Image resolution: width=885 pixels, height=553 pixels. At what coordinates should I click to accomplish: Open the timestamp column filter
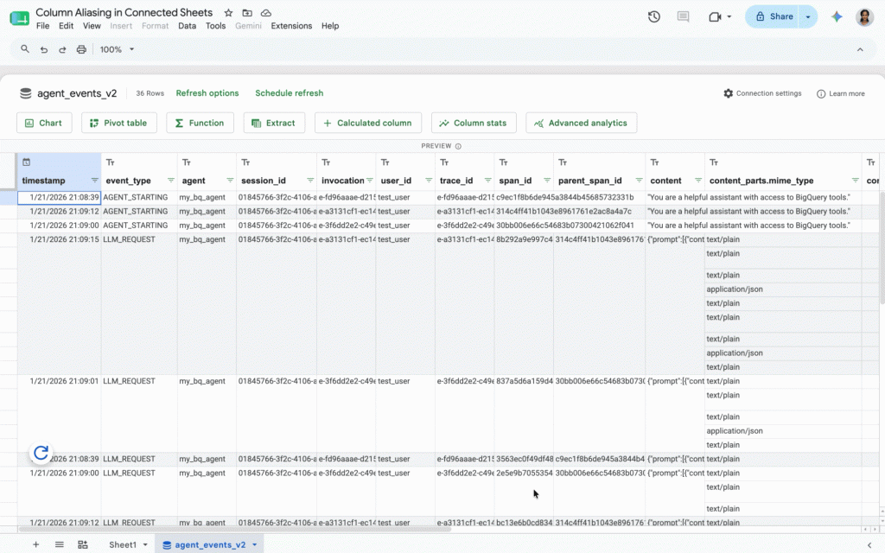click(x=94, y=181)
